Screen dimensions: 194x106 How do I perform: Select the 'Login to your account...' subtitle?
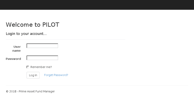tap(26, 34)
